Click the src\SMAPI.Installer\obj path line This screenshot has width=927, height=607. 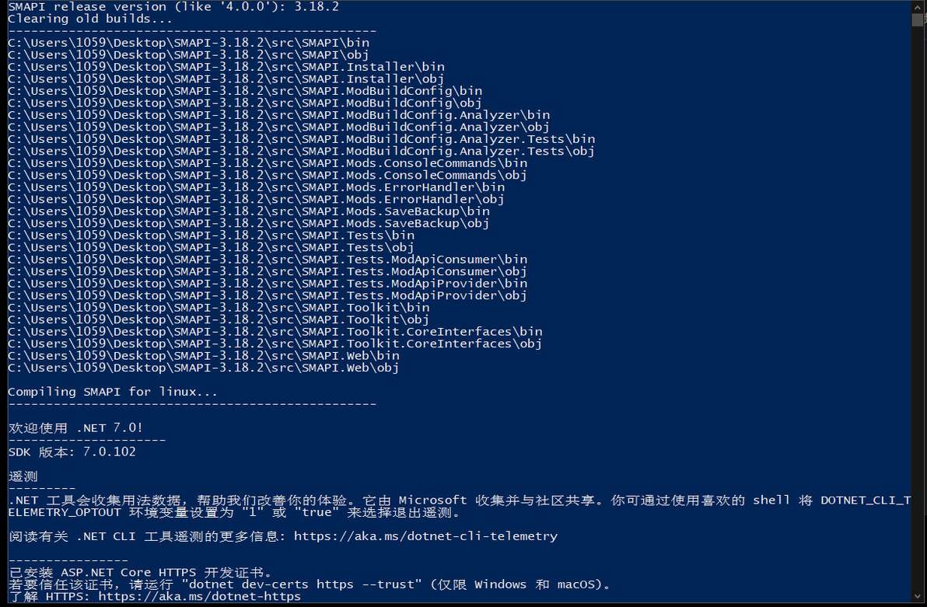[226, 78]
